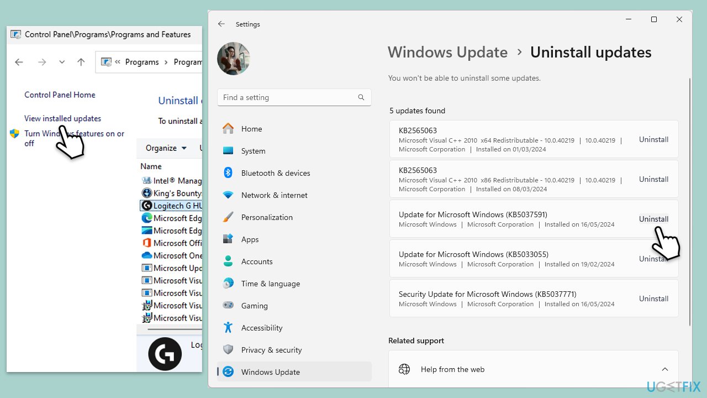Sort programs by Name column header
Image resolution: width=707 pixels, height=398 pixels.
coord(151,166)
